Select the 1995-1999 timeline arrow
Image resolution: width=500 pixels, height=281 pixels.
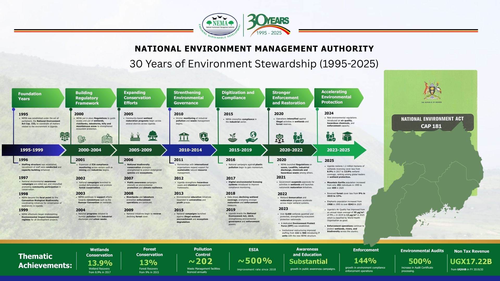pos(32,150)
